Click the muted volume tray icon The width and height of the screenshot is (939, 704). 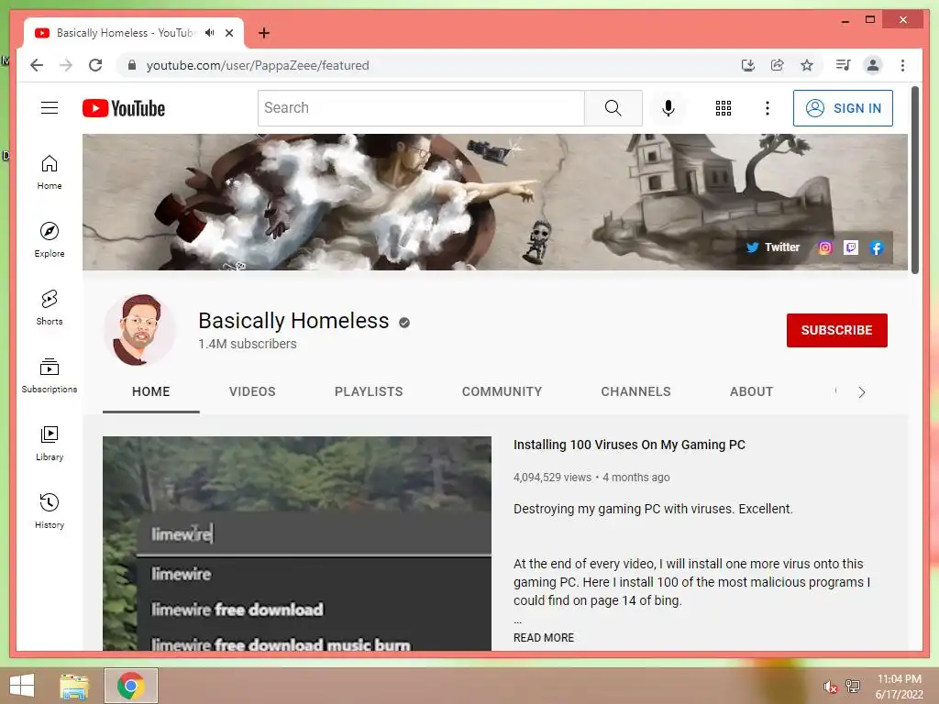[829, 686]
